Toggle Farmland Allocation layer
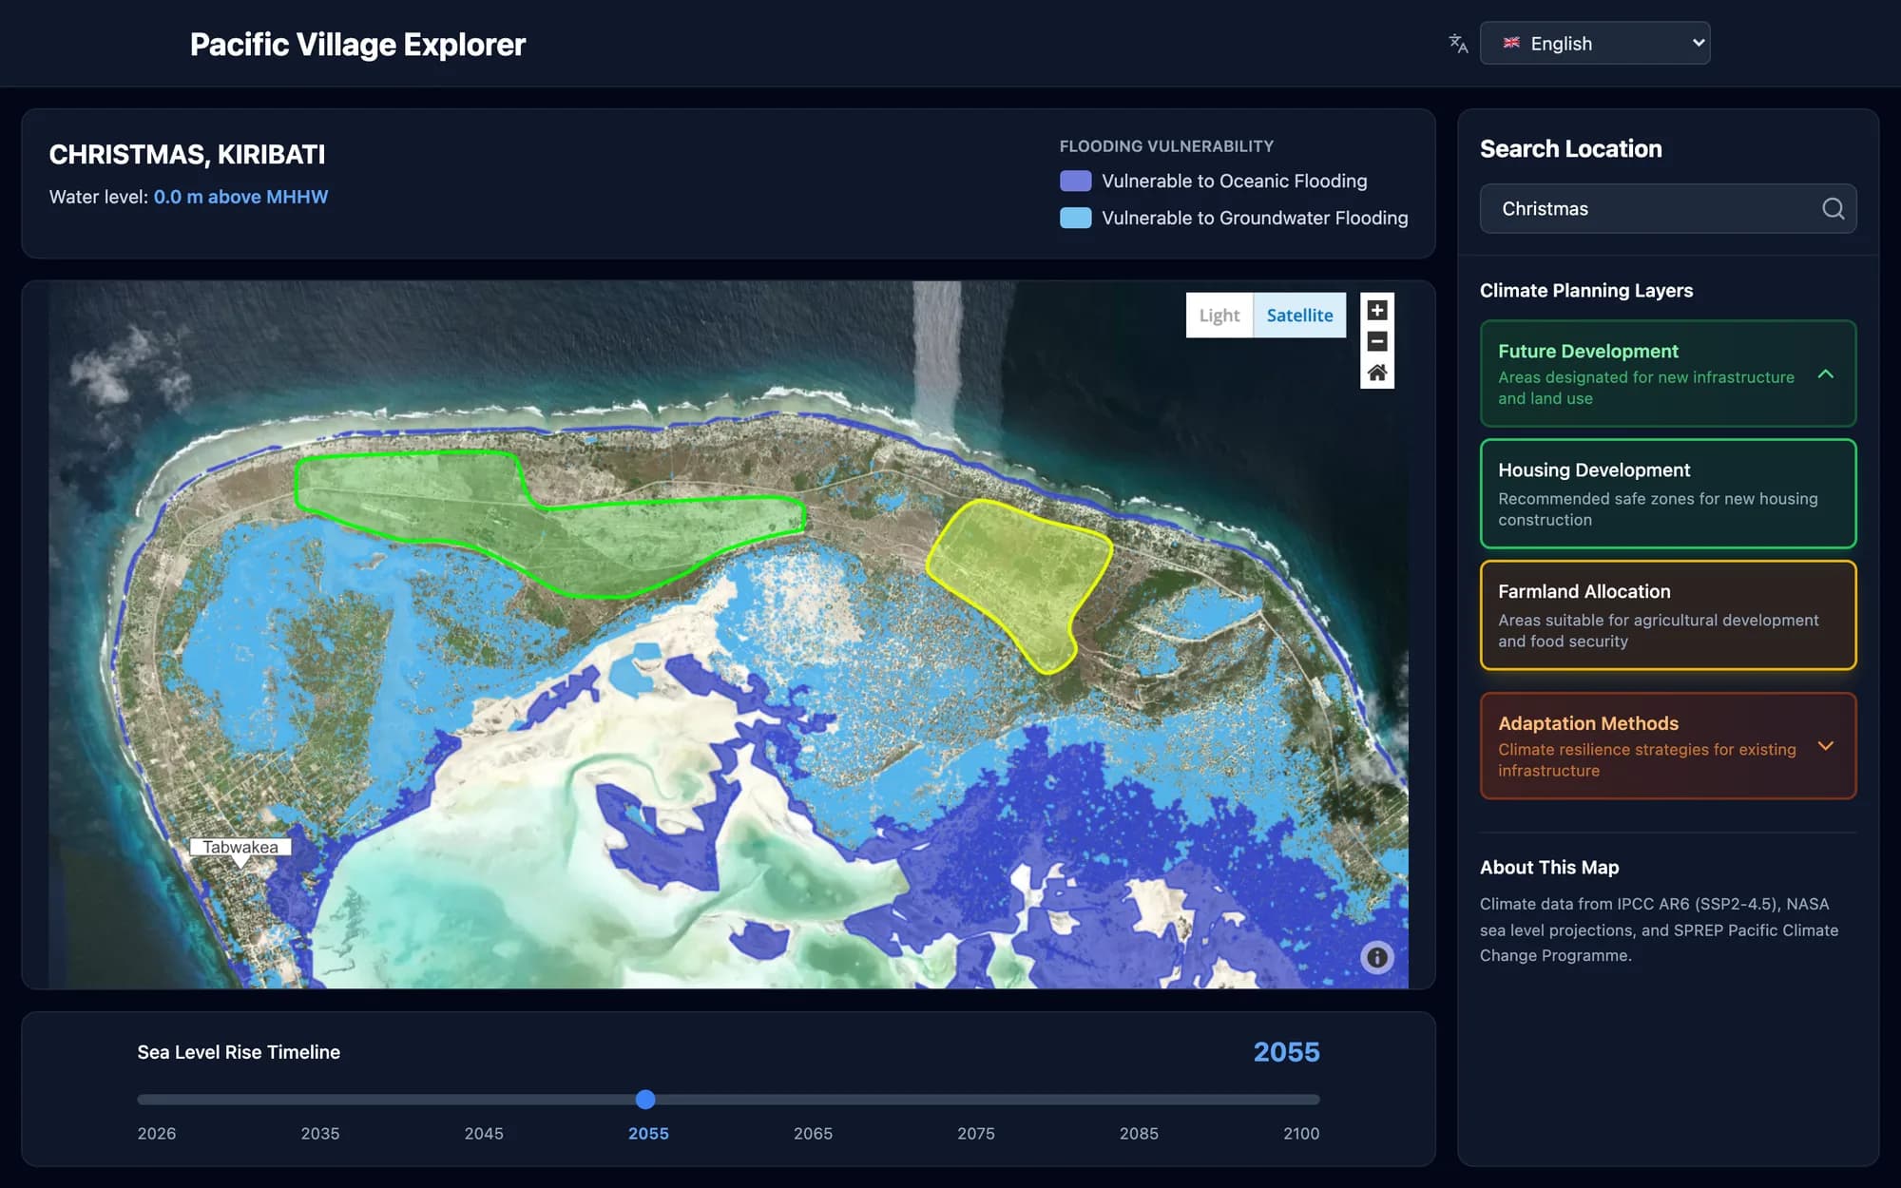Viewport: 1901px width, 1188px height. pos(1667,615)
